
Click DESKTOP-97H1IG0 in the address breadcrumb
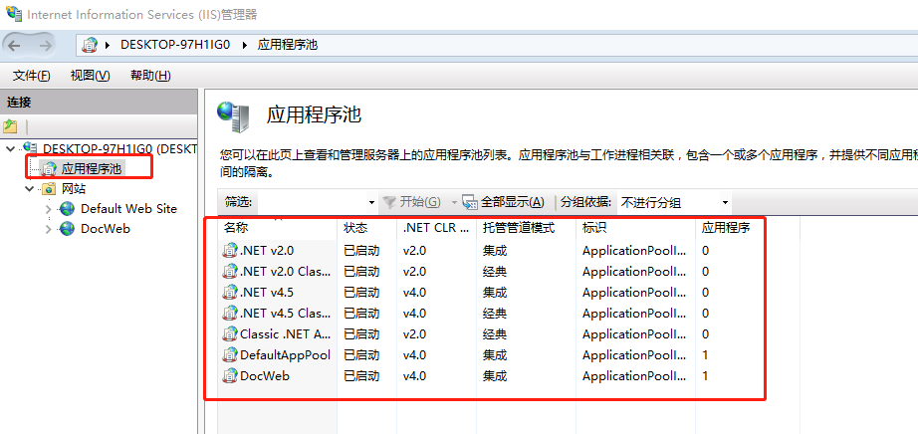[x=175, y=45]
